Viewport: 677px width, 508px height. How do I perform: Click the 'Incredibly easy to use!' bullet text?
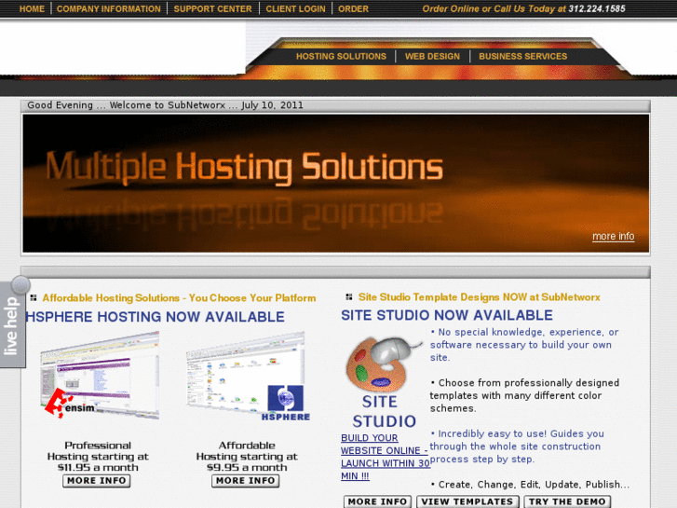pyautogui.click(x=517, y=446)
